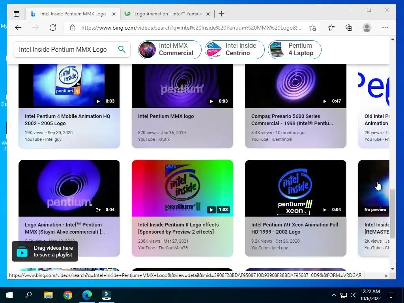This screenshot has width=404, height=303.
Task: Open the Pentium III Xeon animation thumbnail
Action: point(296,188)
